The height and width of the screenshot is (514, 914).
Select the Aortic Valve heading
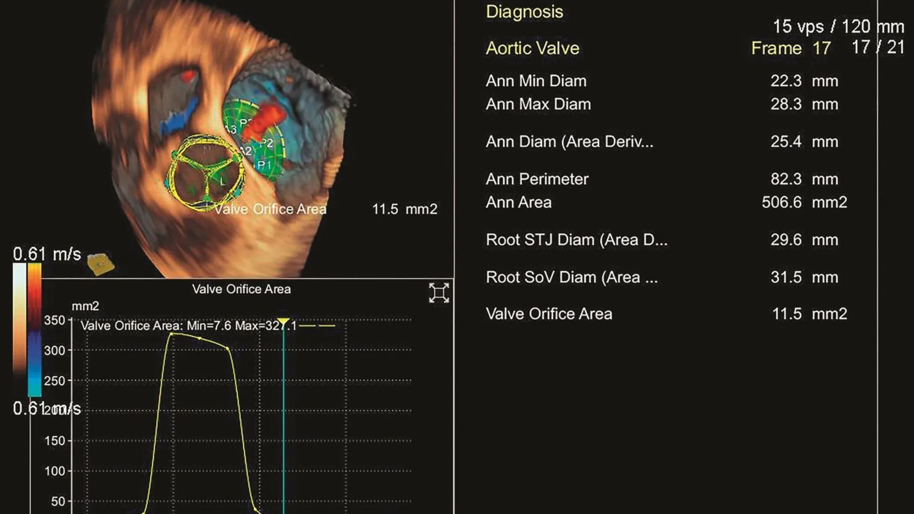(x=532, y=48)
